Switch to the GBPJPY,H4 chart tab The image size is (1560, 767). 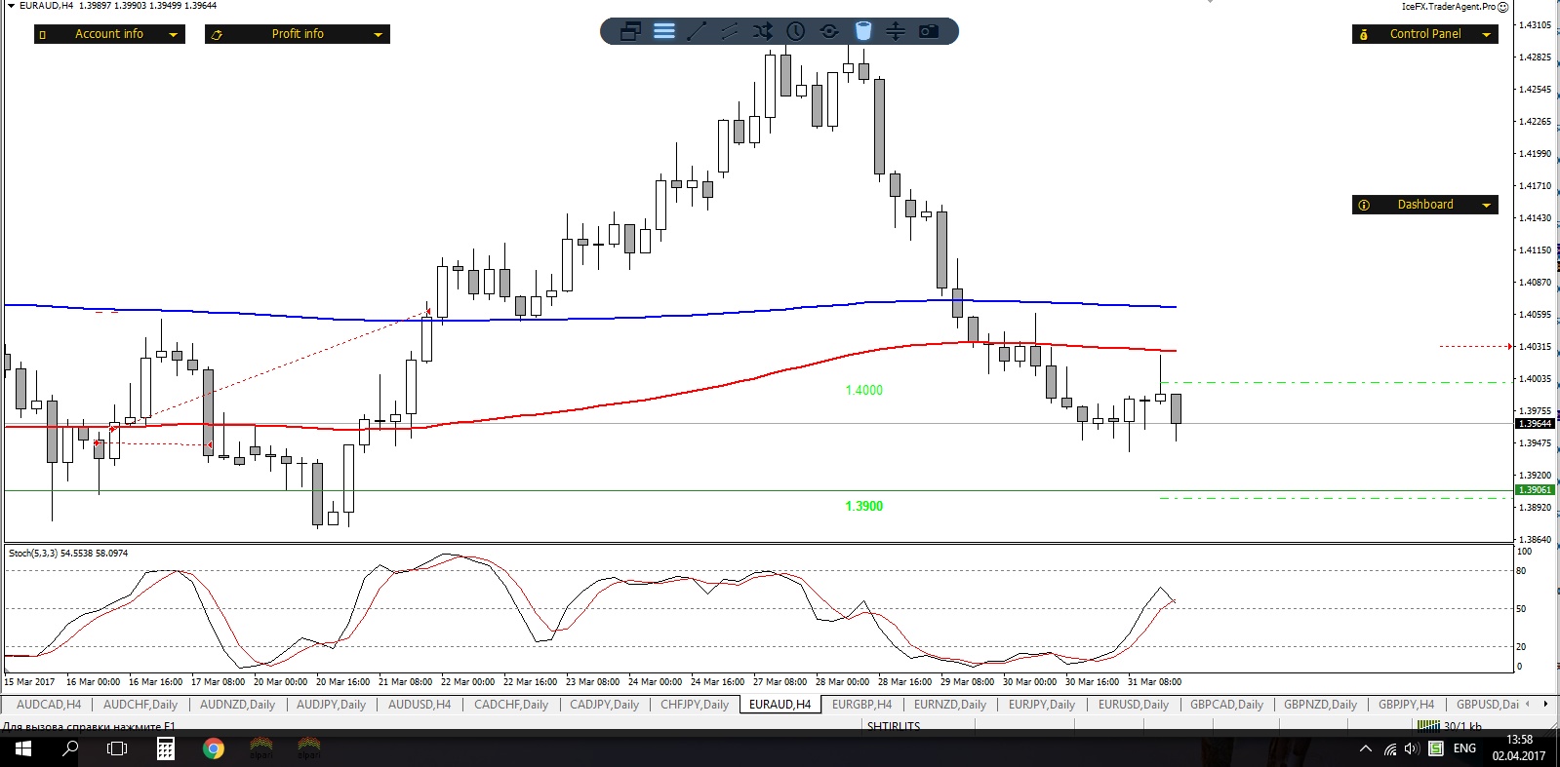[1406, 705]
